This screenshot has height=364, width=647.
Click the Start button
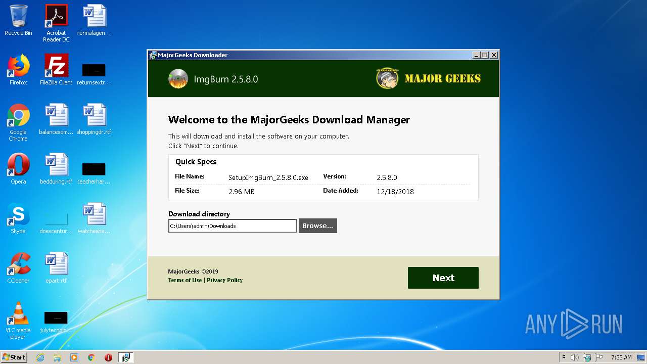point(14,357)
